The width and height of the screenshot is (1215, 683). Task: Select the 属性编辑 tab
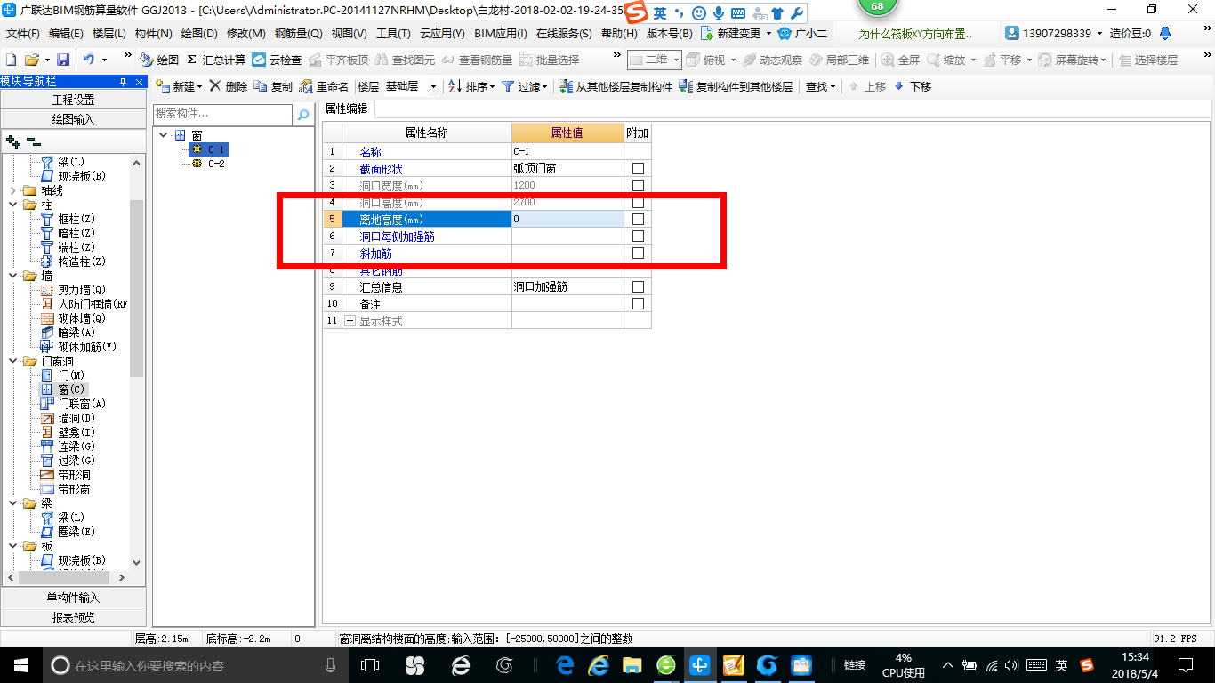(x=347, y=108)
